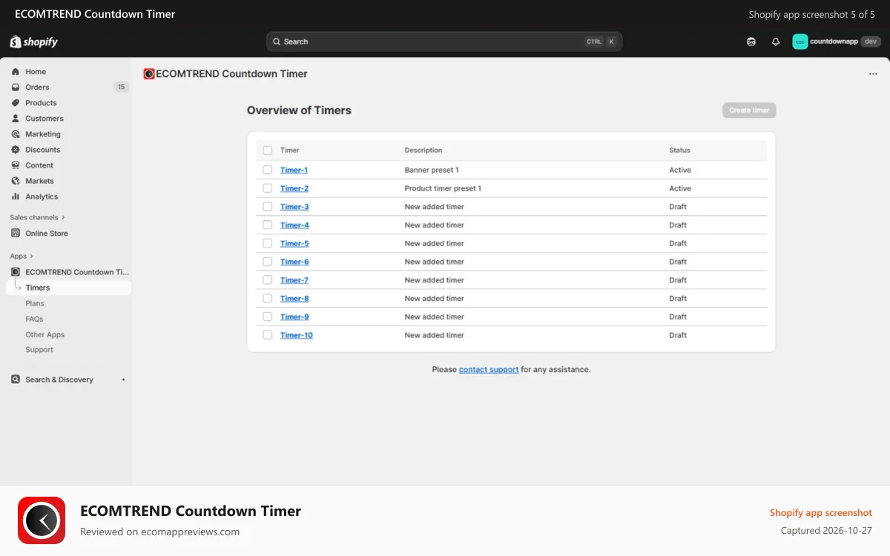
Task: Click the Overview of Timers heading
Action: click(x=299, y=110)
